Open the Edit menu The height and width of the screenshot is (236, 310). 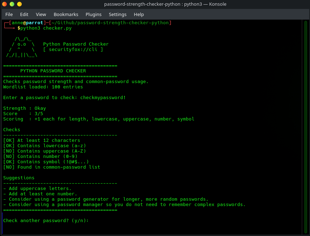click(x=24, y=14)
